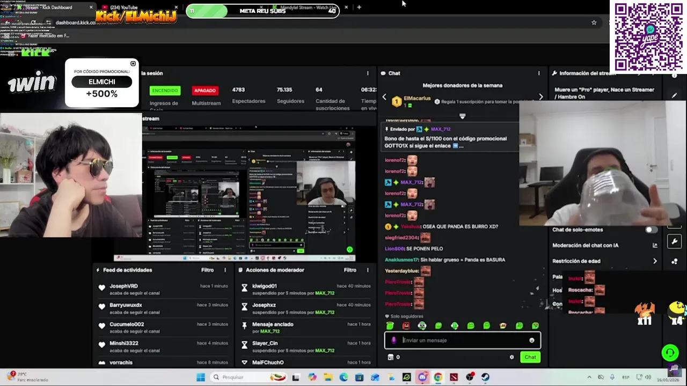The image size is (687, 386).
Task: Go to previous top donor
Action: tap(384, 97)
